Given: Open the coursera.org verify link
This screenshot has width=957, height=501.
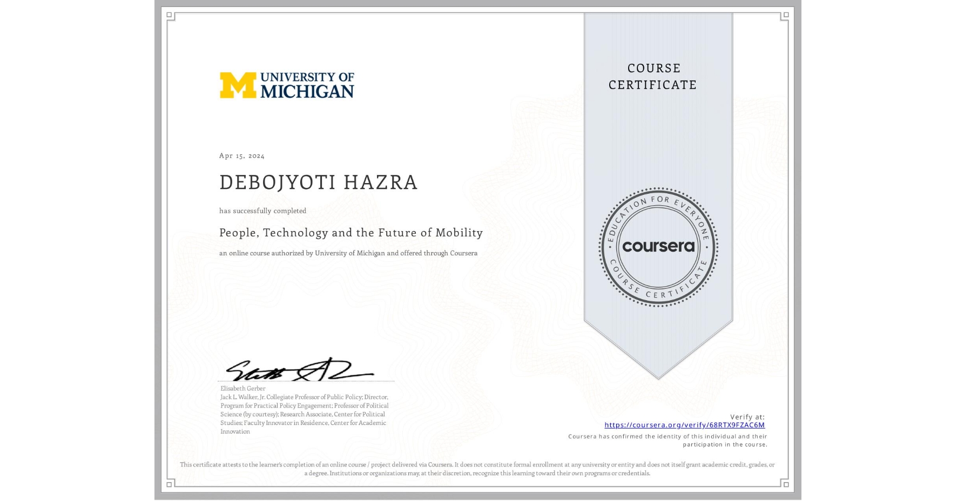Looking at the screenshot, I should click(x=684, y=425).
